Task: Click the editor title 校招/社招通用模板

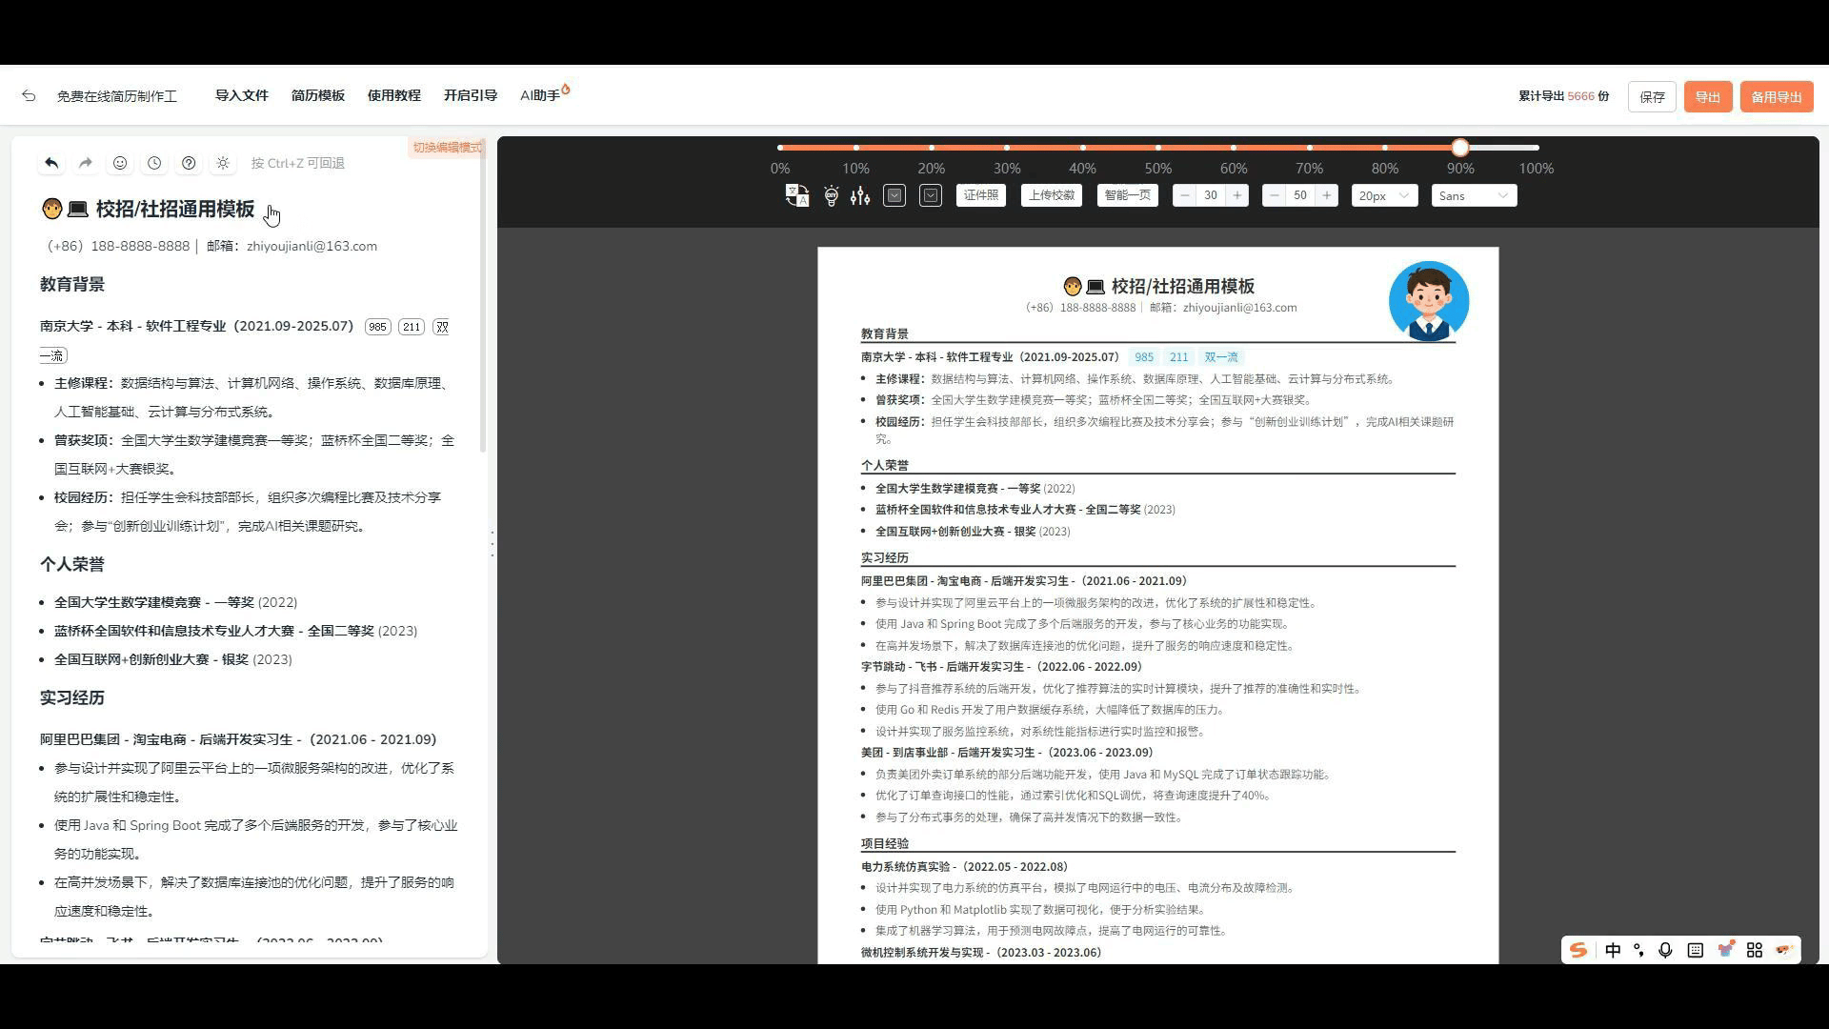Action: [x=175, y=210]
